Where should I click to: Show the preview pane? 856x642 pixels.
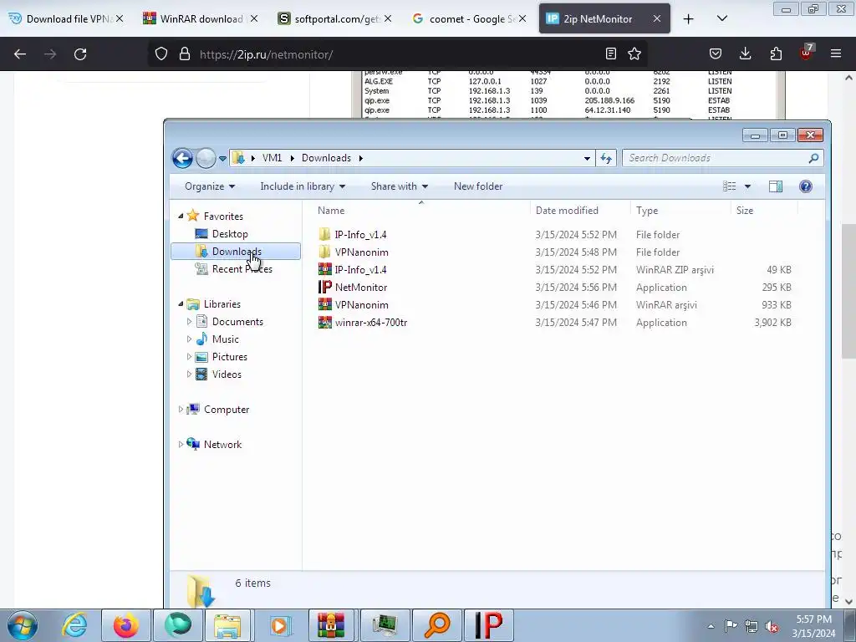[776, 186]
